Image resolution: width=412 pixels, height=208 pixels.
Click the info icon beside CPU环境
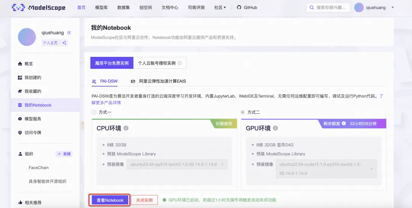[126, 128]
